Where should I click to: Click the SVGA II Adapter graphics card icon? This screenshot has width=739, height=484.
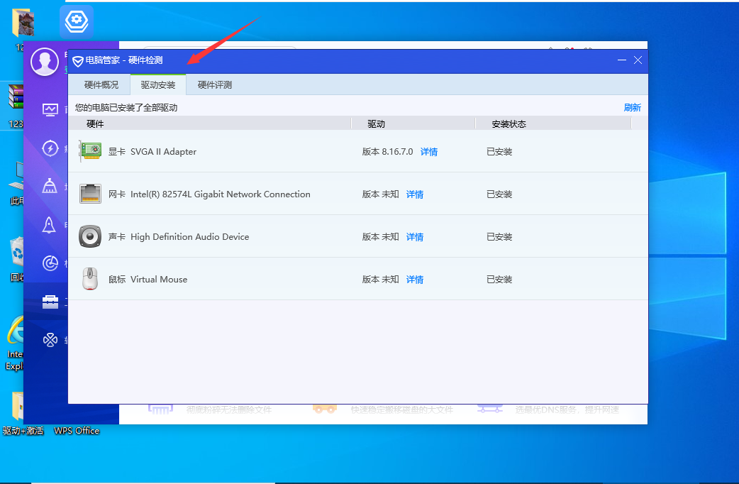click(90, 151)
